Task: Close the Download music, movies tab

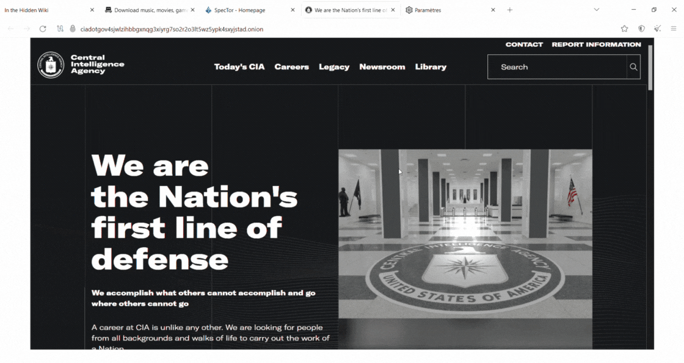Action: 192,10
